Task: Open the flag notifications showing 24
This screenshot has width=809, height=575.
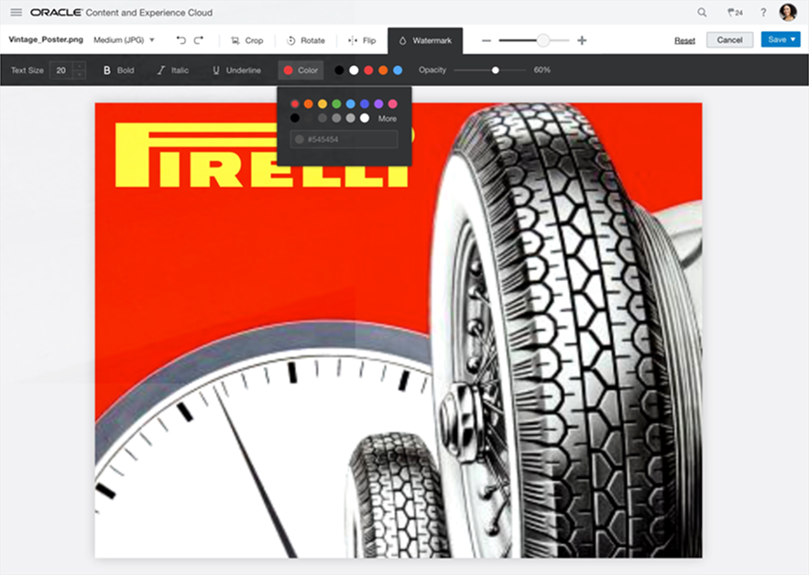Action: click(x=735, y=13)
